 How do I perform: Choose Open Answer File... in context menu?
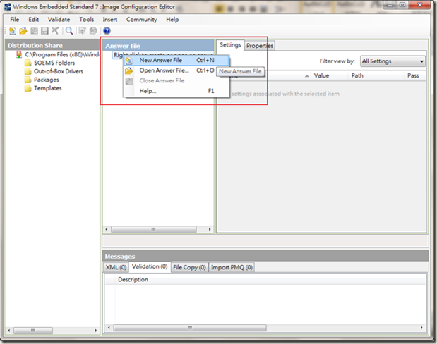(169, 70)
